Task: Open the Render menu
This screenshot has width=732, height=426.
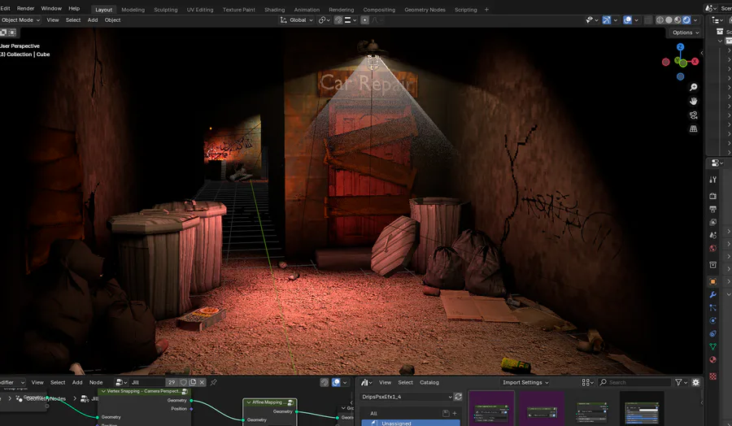Action: click(26, 8)
